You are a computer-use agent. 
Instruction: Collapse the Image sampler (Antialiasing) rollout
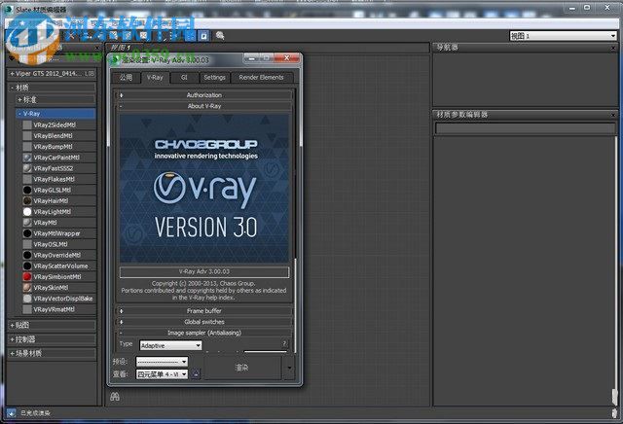click(x=204, y=333)
